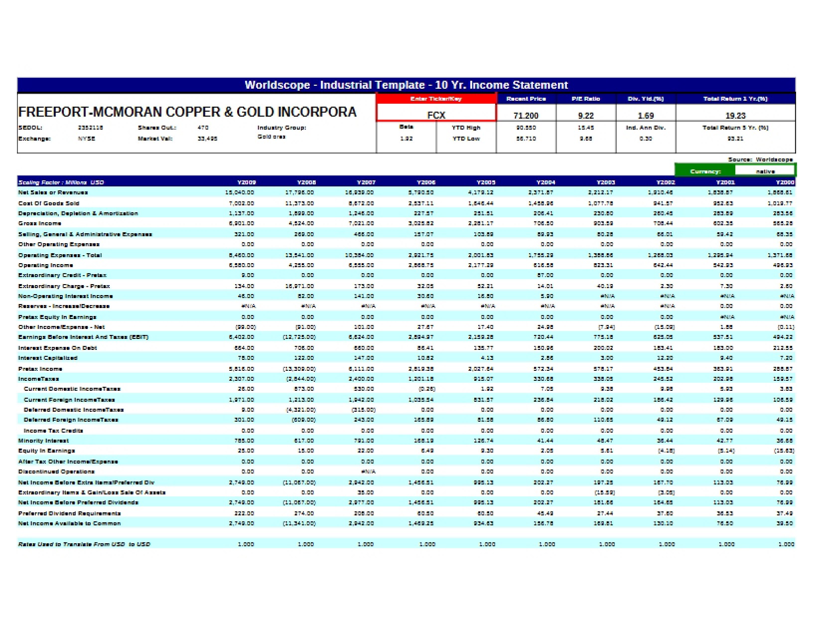
Task: Click the 'Enter Ticker/Key' red header
Action: [436, 99]
